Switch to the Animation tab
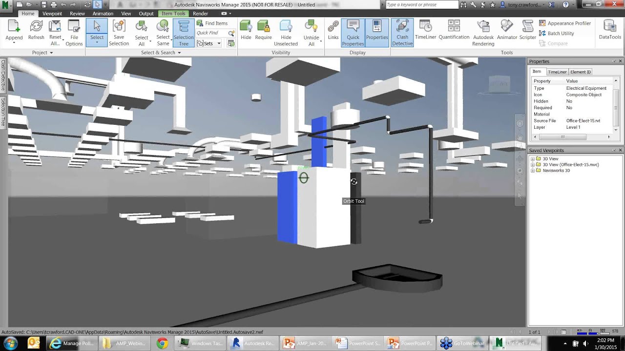This screenshot has height=351, width=625. pos(103,14)
